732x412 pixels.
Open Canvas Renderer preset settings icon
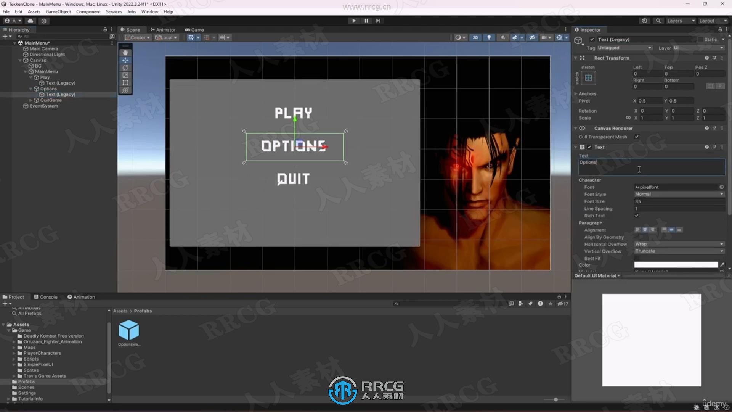714,128
